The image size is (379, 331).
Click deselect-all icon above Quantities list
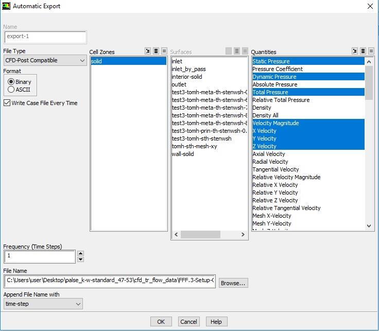(x=371, y=51)
